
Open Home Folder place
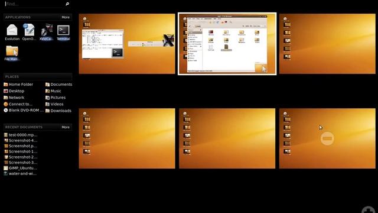pos(18,84)
